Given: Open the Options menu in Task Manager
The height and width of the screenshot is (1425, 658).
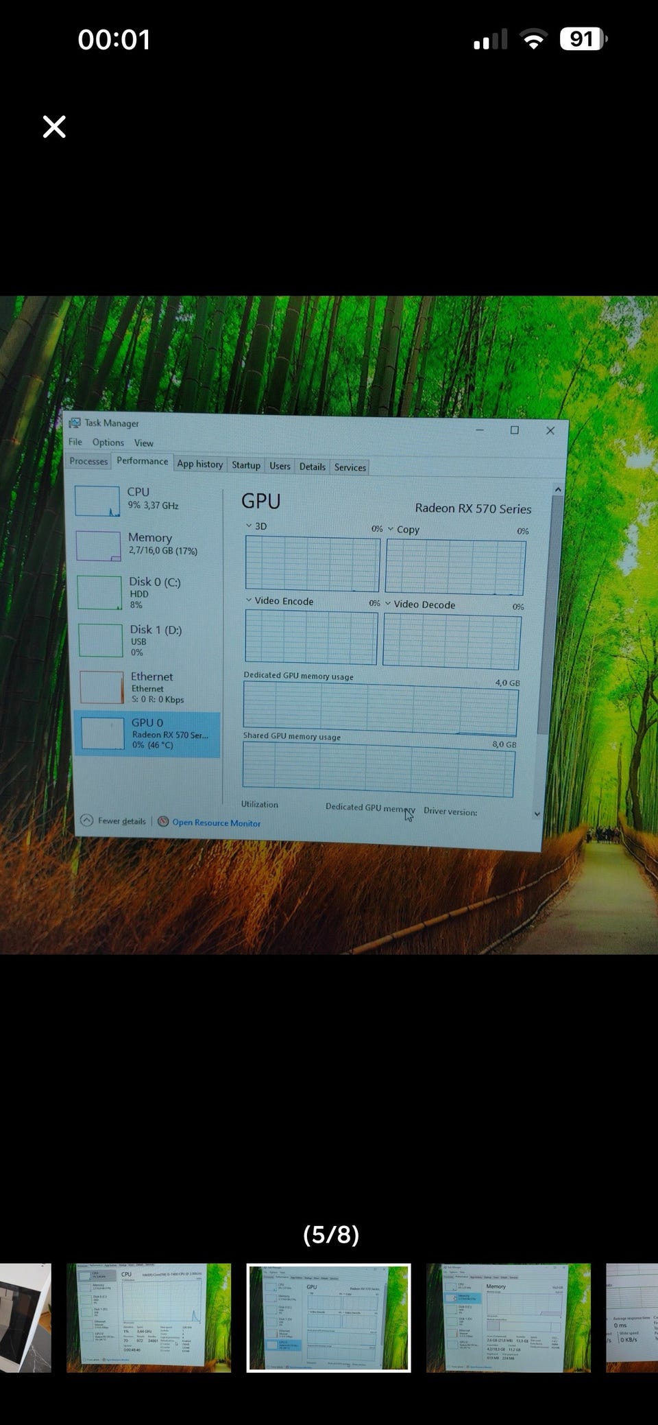Looking at the screenshot, I should 108,443.
